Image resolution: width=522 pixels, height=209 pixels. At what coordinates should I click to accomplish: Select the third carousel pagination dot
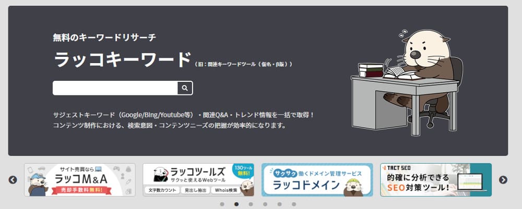(251, 204)
